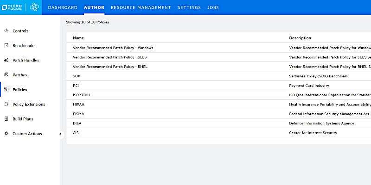Viewport: 371px width, 185px height.
Task: Select the HIPAA policy row
Action: 218,105
